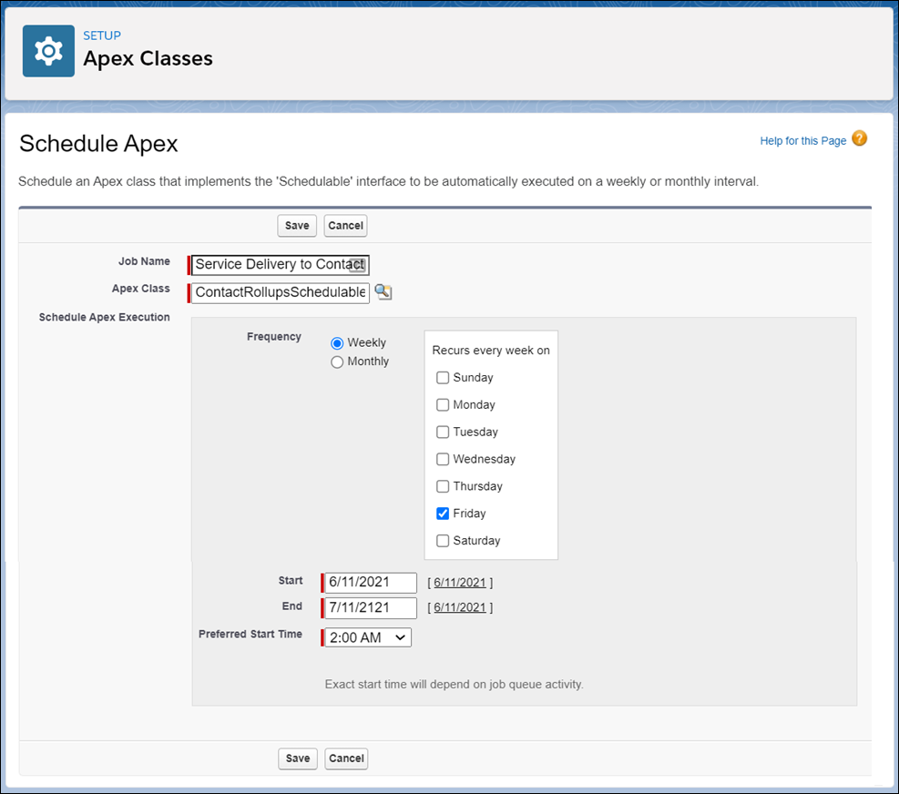Check the Saturday checkbox
The image size is (899, 794).
pos(443,541)
